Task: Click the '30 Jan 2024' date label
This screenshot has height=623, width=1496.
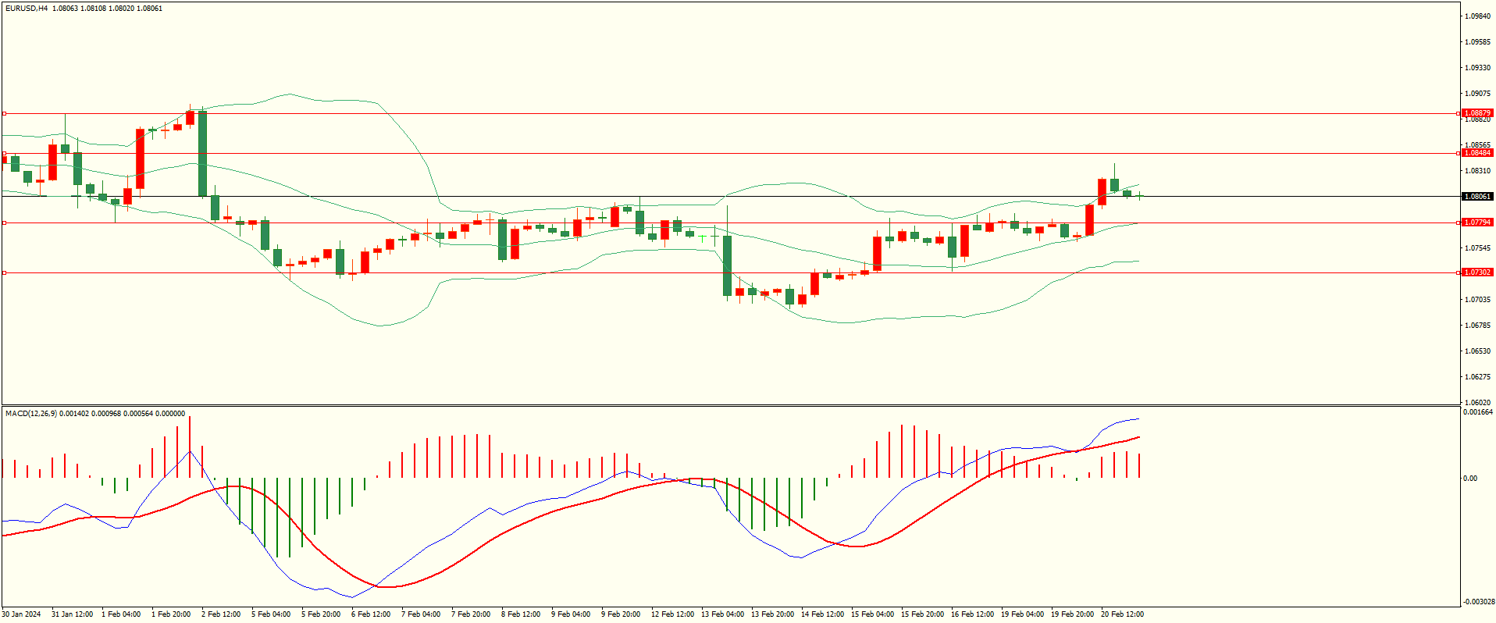Action: point(21,614)
